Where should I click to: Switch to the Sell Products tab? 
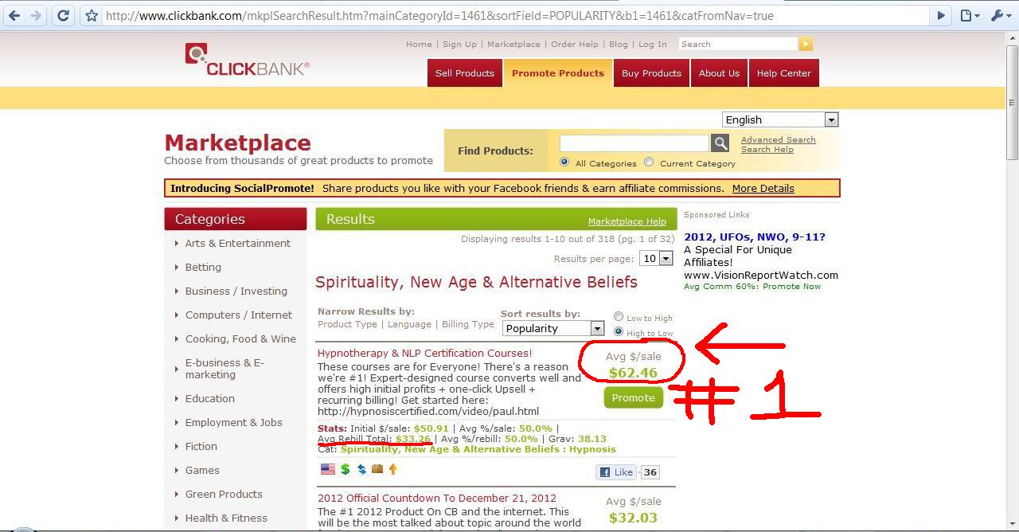[x=464, y=73]
